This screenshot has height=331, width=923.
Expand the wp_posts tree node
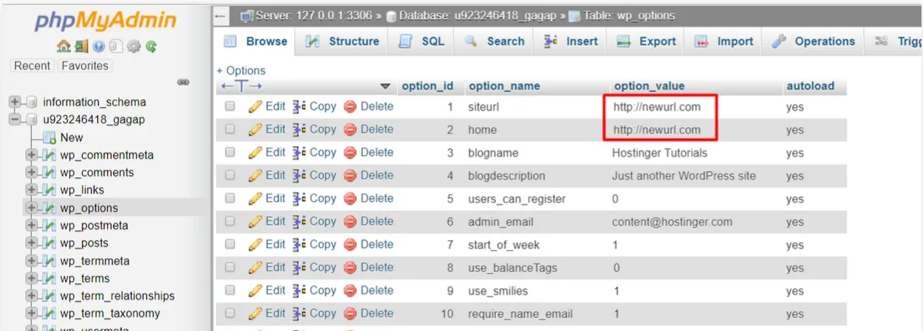click(x=32, y=243)
